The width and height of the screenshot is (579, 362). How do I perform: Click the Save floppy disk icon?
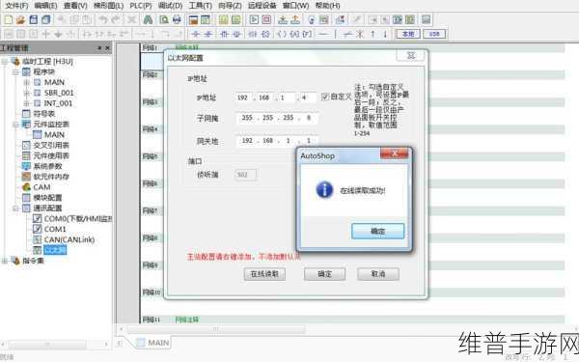coord(33,19)
